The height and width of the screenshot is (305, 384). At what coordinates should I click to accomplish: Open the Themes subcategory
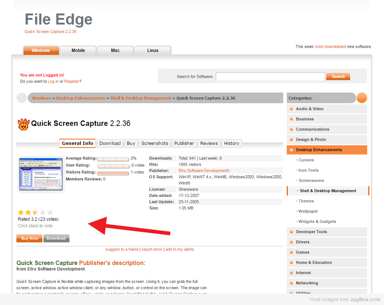pyautogui.click(x=306, y=201)
